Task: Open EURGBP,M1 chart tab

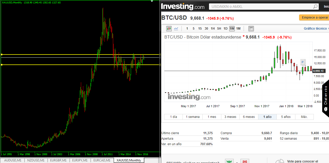Action: click(58, 160)
